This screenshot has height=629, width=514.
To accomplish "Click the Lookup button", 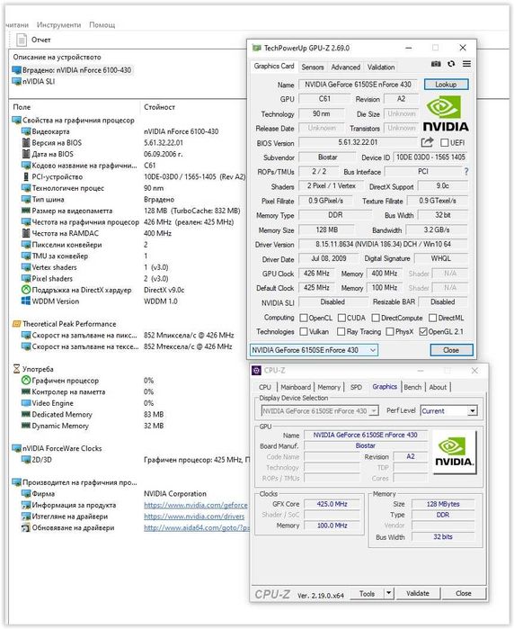I will coord(446,85).
